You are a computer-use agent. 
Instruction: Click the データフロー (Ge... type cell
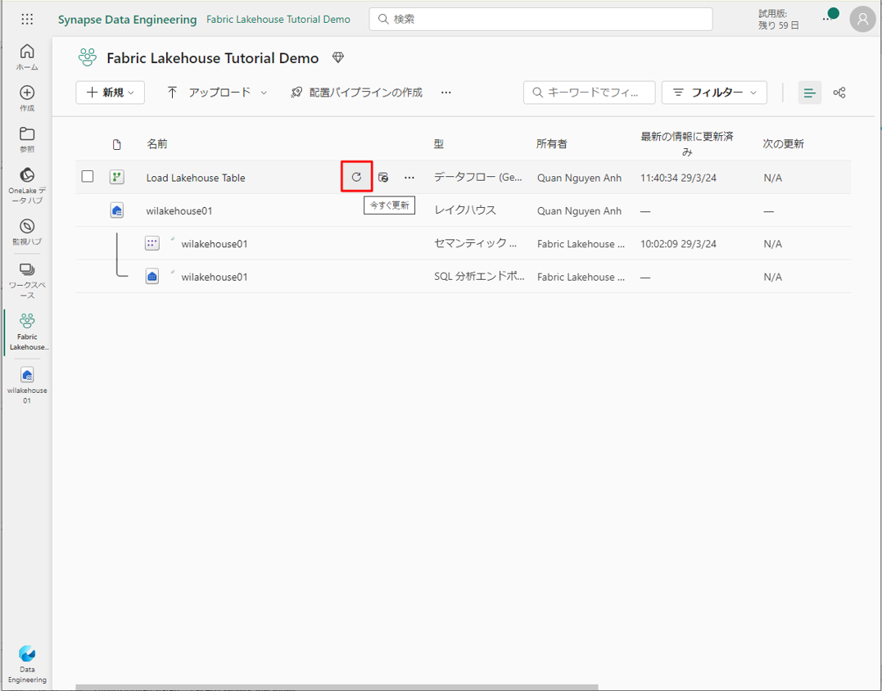click(478, 178)
